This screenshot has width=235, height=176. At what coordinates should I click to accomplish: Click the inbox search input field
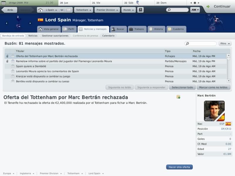[201, 43]
